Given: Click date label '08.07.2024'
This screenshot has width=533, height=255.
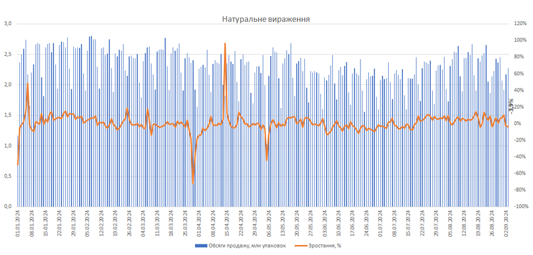Looking at the screenshot, I should pos(394,223).
